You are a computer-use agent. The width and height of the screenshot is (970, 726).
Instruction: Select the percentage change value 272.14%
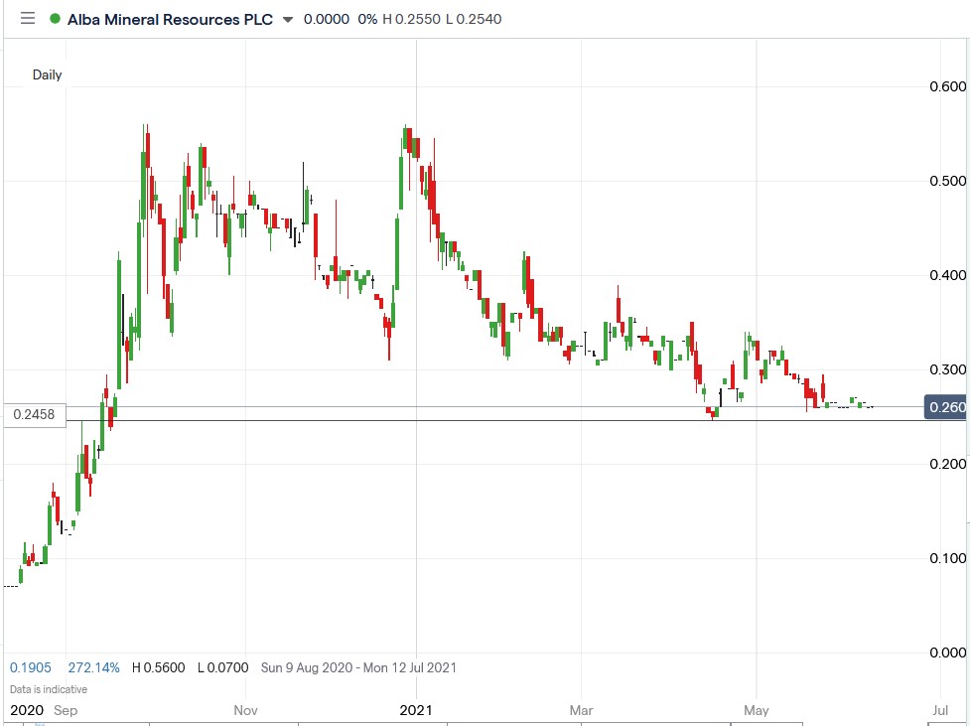coord(95,667)
